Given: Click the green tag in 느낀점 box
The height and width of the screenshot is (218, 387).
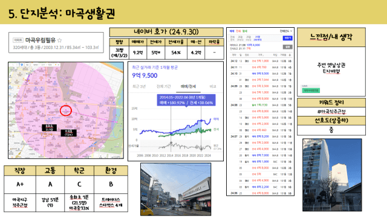Looking at the screenshot, I should (311, 91).
